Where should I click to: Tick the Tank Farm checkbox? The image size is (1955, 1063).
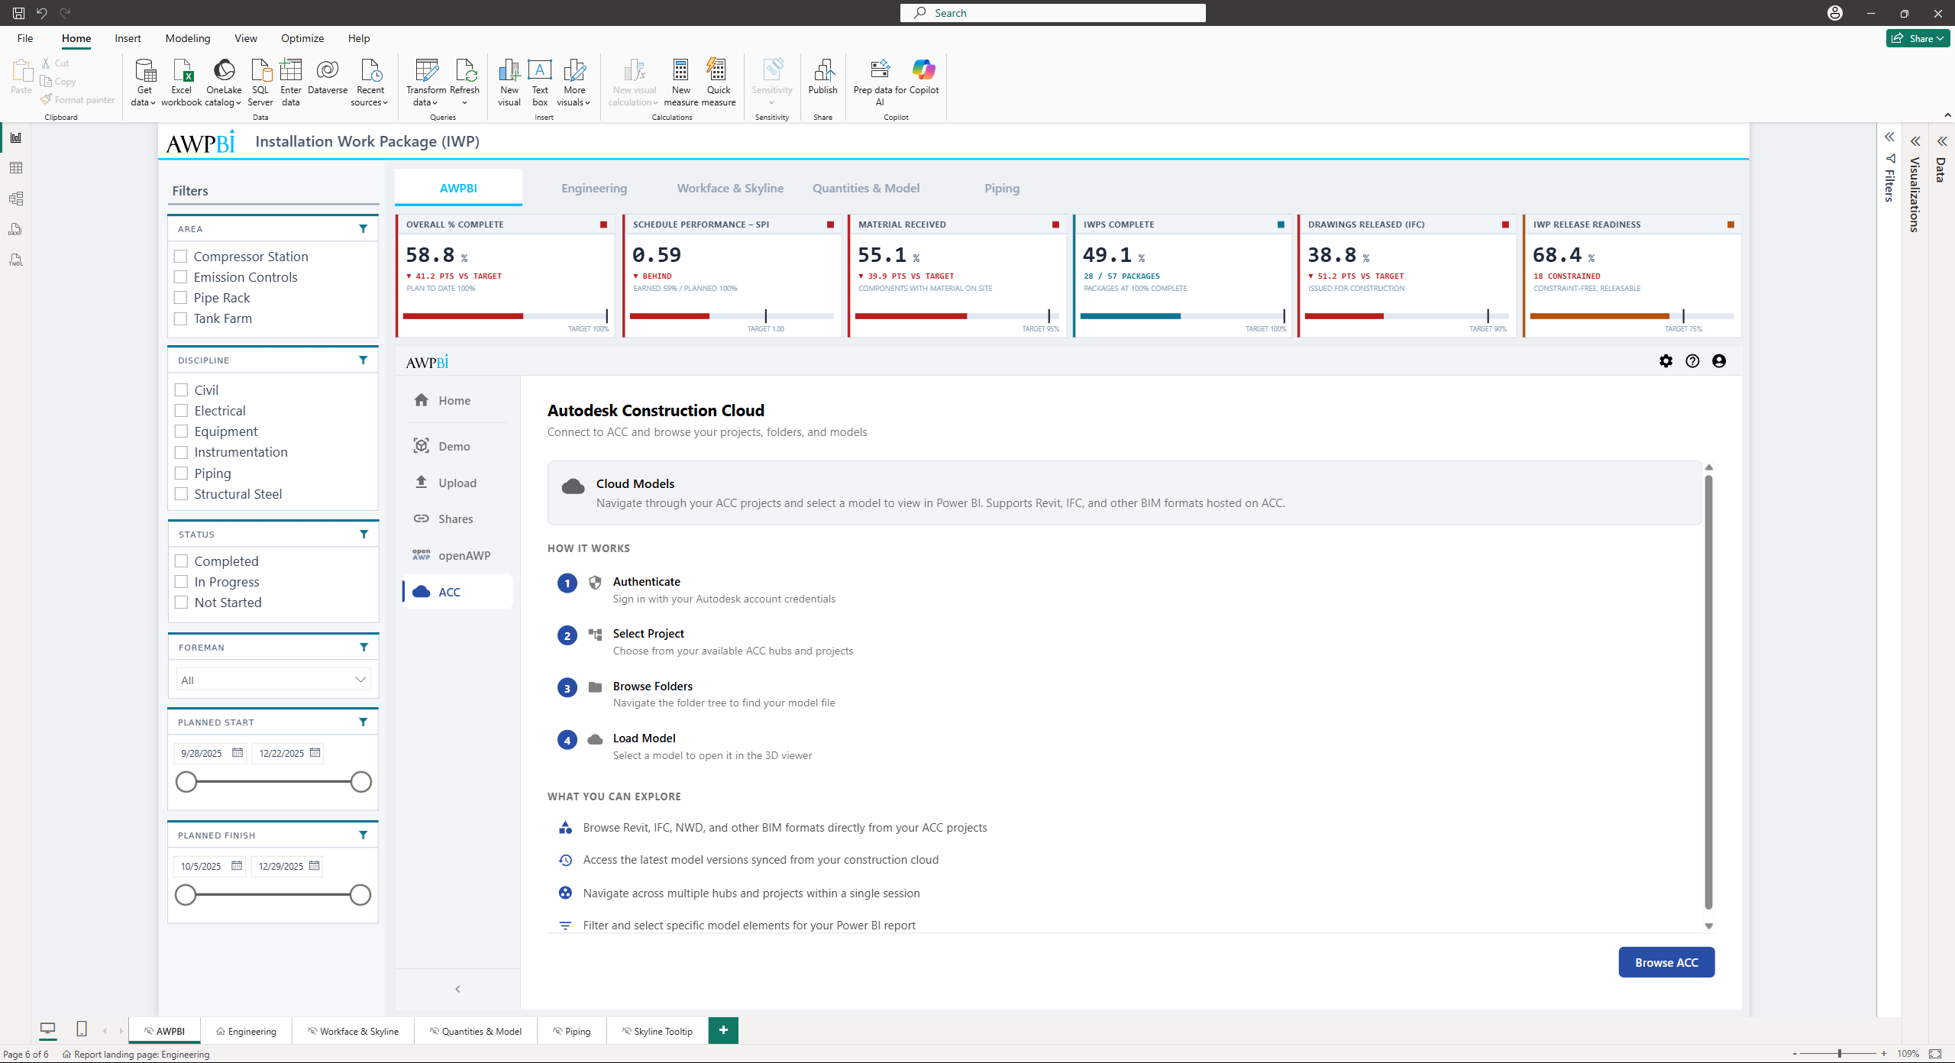tap(181, 318)
